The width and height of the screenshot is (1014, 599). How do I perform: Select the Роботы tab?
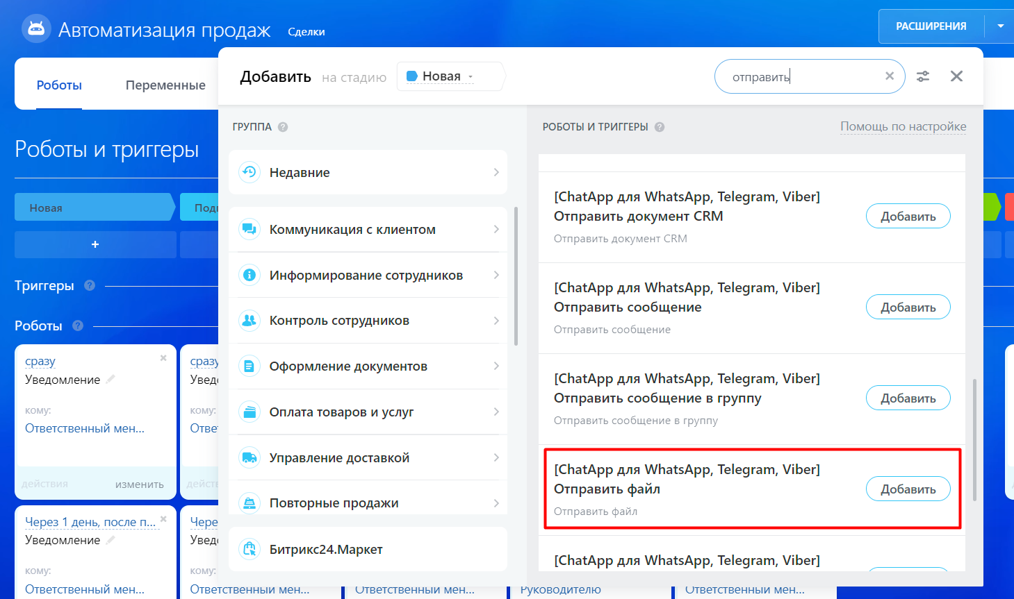(59, 85)
